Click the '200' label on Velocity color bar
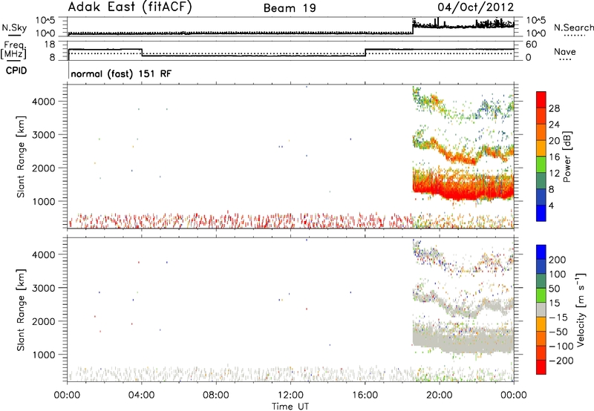The width and height of the screenshot is (594, 411). (558, 260)
